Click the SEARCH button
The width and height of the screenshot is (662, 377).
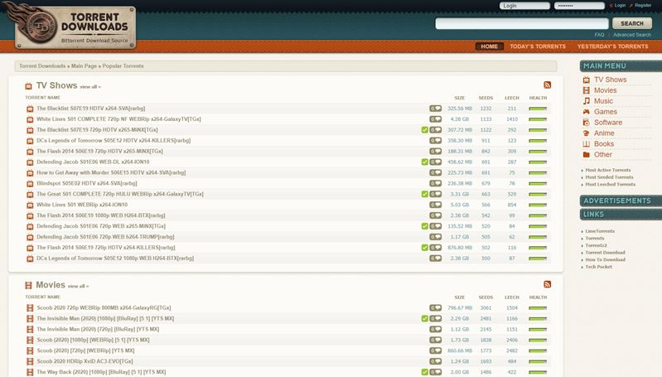(x=632, y=24)
